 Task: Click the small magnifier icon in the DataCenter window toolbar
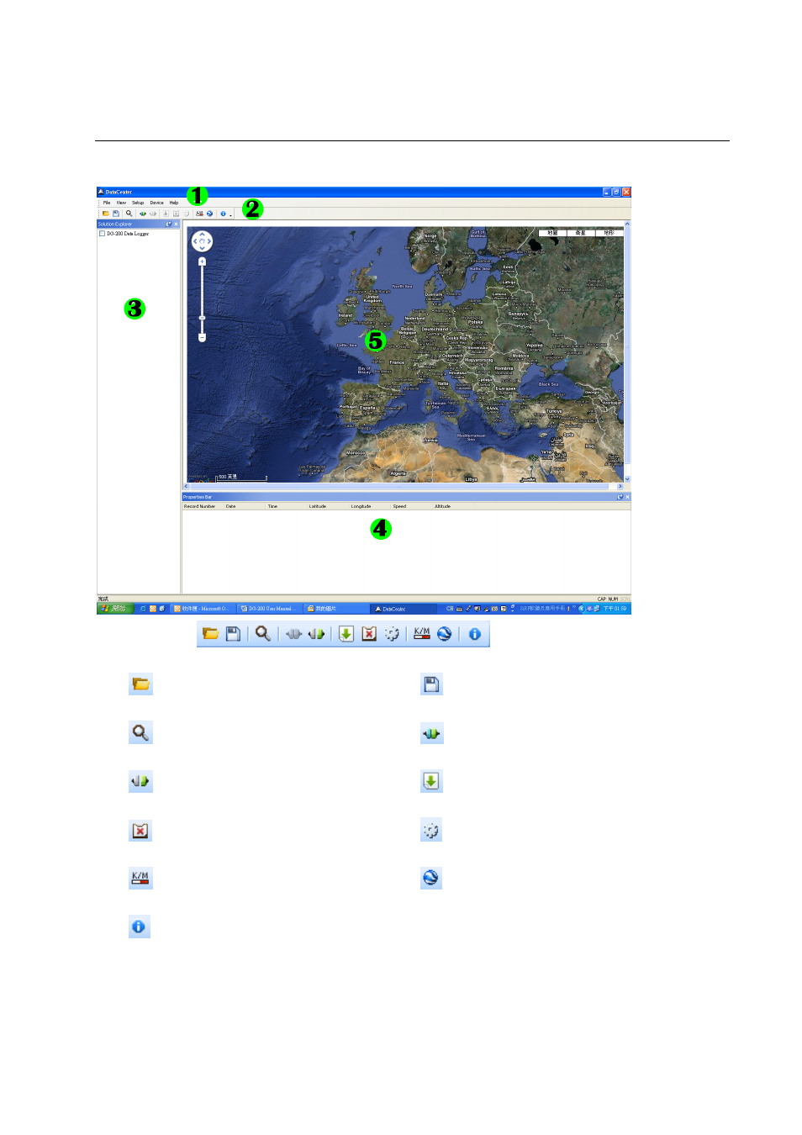[129, 214]
